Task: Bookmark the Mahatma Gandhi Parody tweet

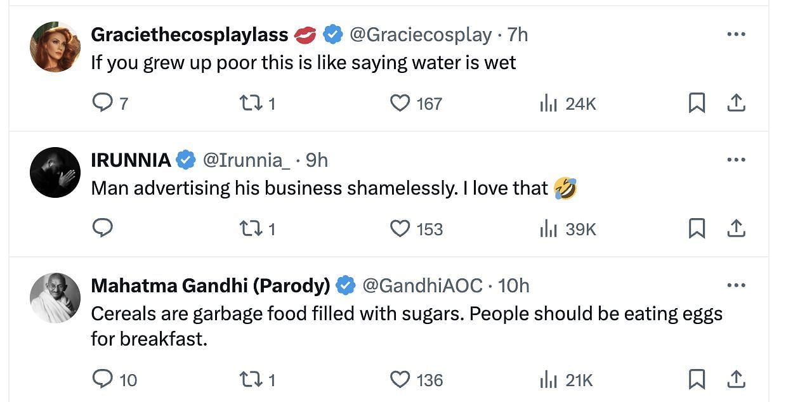Action: coord(697,379)
